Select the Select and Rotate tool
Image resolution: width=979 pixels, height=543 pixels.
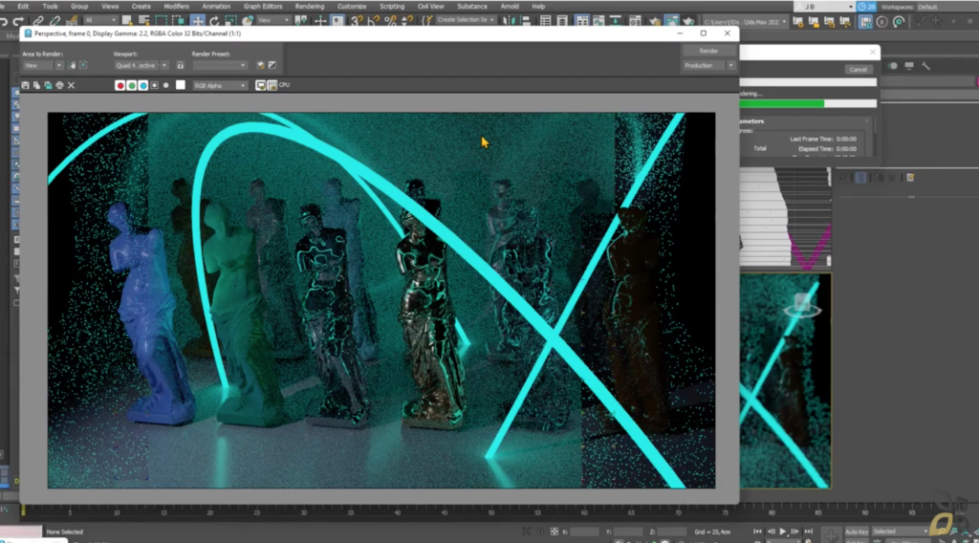click(214, 21)
